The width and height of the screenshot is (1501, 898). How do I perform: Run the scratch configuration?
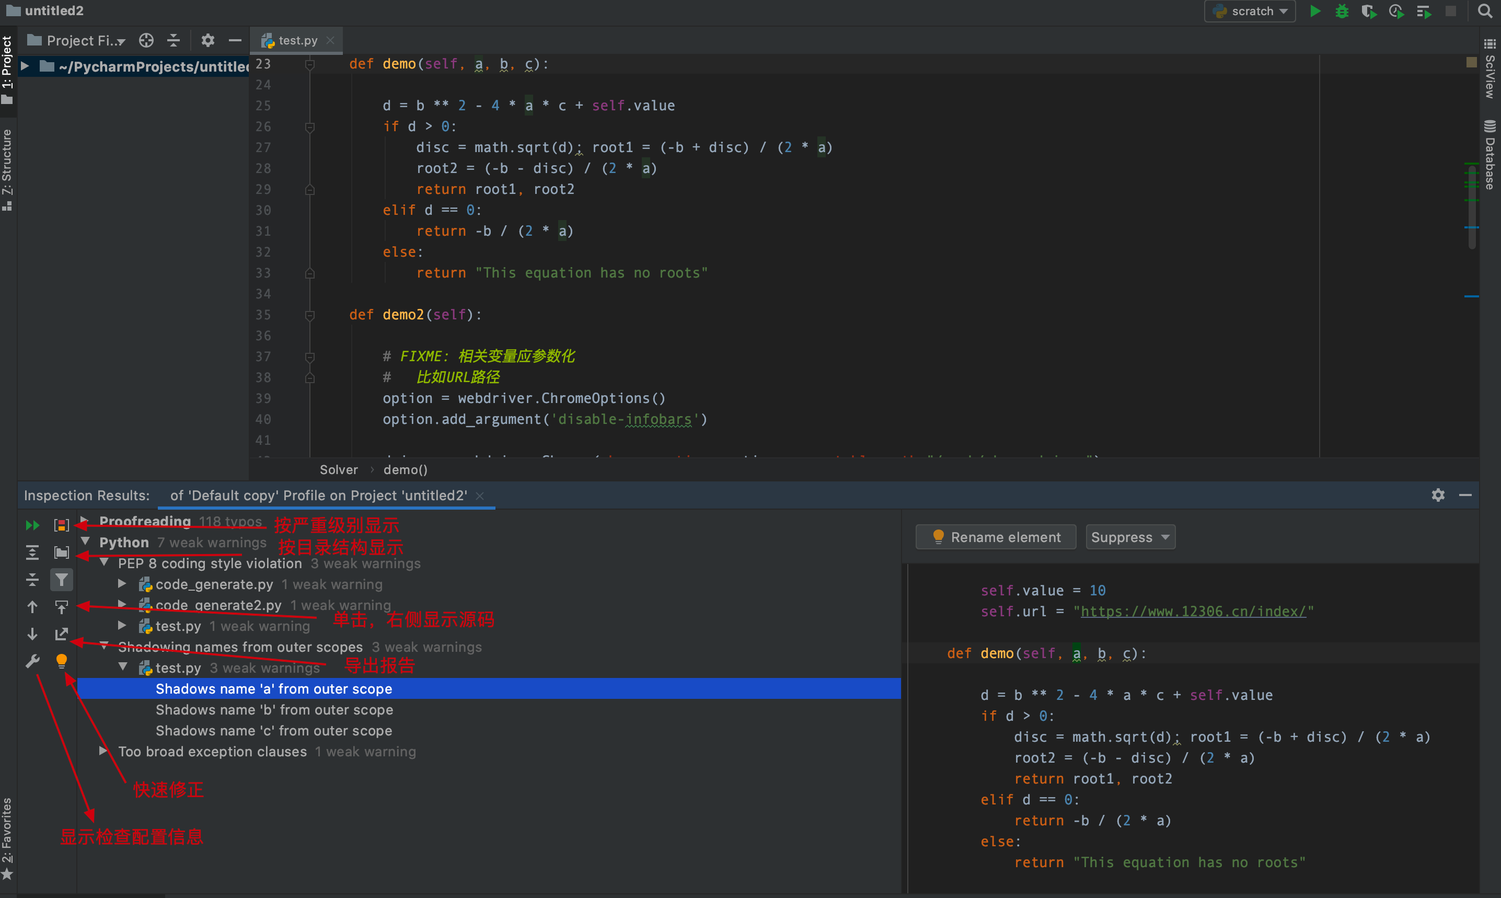[x=1314, y=11]
